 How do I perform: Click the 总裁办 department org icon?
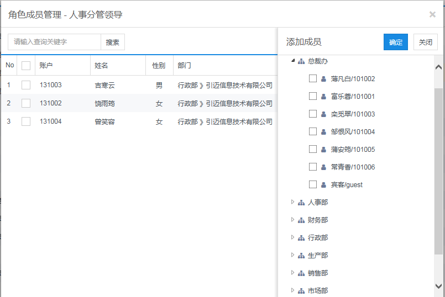[x=301, y=61]
